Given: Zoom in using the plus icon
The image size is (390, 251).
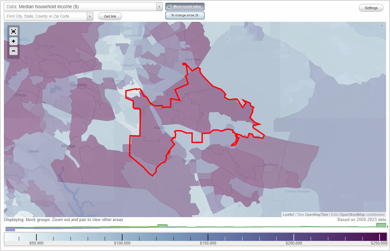Looking at the screenshot, I should coord(13,41).
